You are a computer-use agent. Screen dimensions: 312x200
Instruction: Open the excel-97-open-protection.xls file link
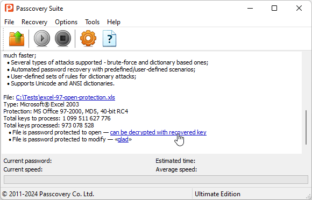[x=65, y=97]
